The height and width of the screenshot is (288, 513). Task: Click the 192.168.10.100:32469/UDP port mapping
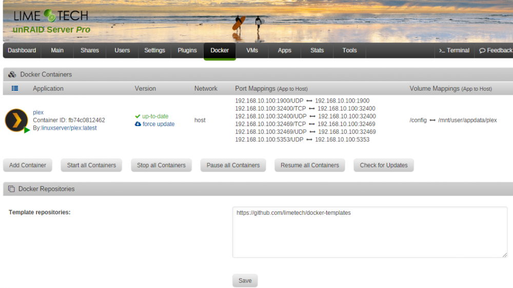tap(305, 132)
